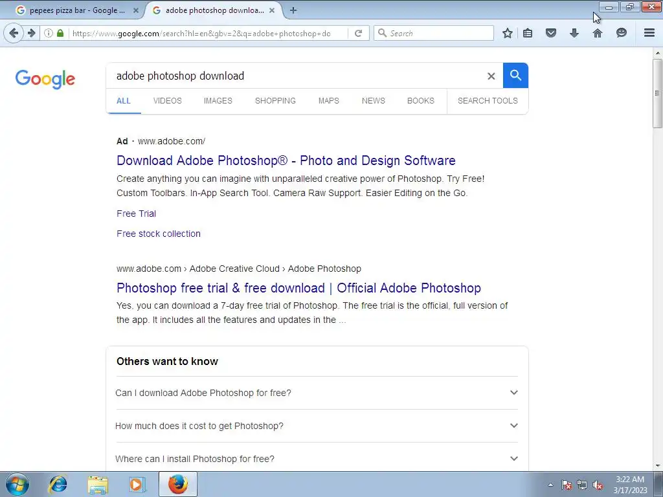The width and height of the screenshot is (663, 497).
Task: Show your bookmarks list icon
Action: (527, 33)
